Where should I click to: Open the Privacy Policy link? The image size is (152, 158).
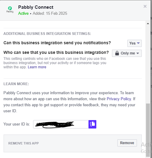119,99
